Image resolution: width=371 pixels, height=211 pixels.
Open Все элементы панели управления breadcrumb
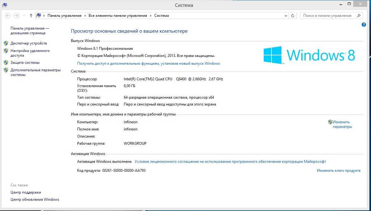click(x=118, y=16)
